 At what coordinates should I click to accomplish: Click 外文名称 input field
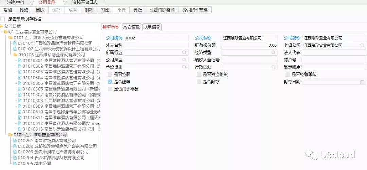click(156, 45)
